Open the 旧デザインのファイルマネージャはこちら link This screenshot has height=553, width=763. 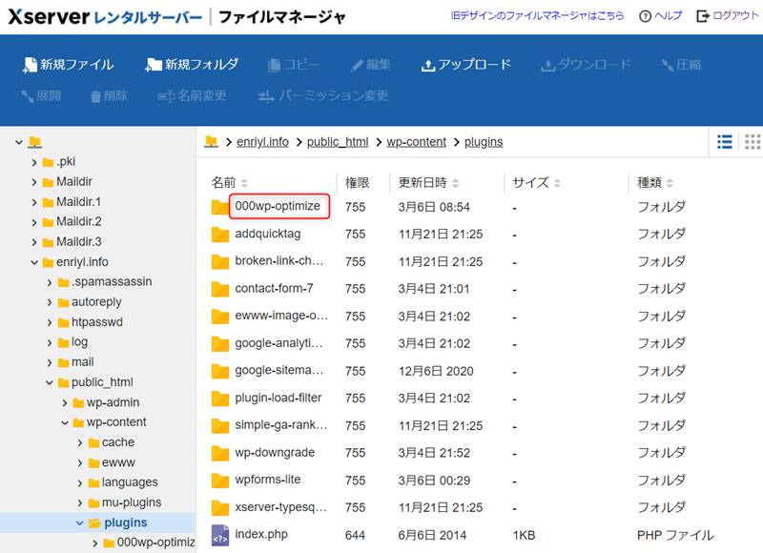[x=537, y=16]
